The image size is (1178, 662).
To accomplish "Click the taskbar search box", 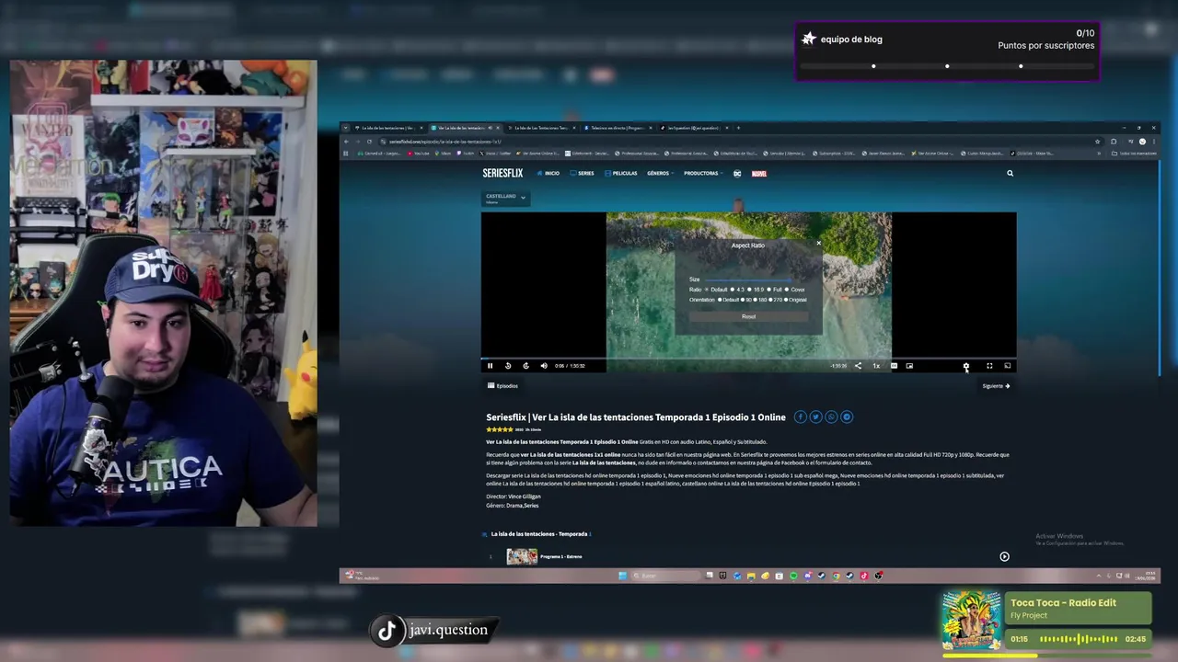I will (666, 576).
